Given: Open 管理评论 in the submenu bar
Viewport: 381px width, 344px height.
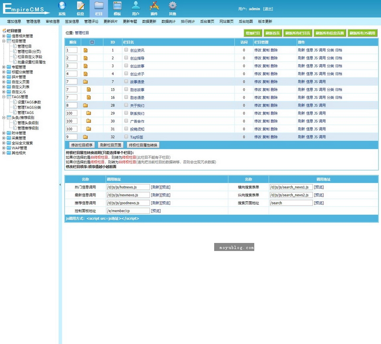Looking at the screenshot, I should pyautogui.click(x=91, y=21).
